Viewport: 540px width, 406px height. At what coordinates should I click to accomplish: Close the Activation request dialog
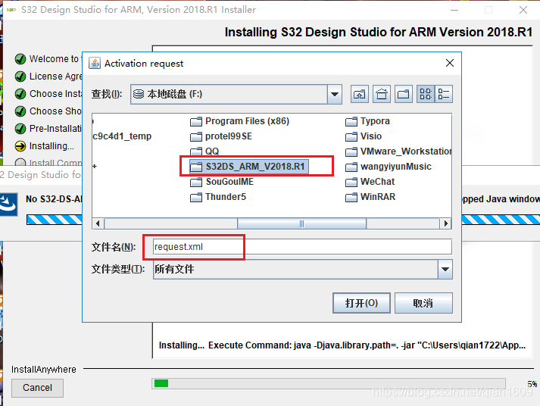point(450,64)
